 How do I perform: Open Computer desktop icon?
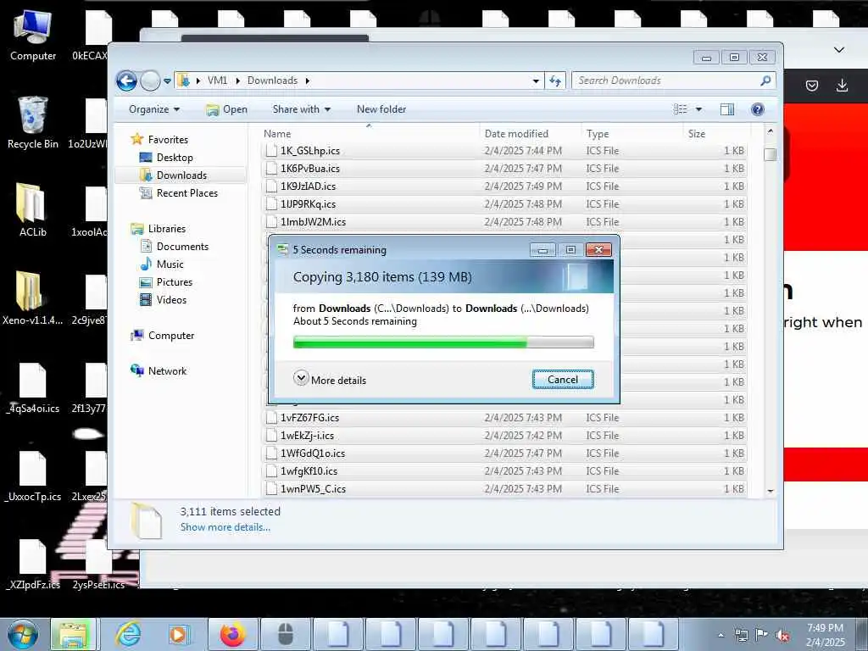(x=33, y=36)
